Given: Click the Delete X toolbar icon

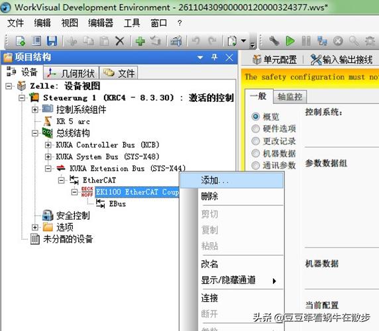Looking at the screenshot, I should pos(120,41).
